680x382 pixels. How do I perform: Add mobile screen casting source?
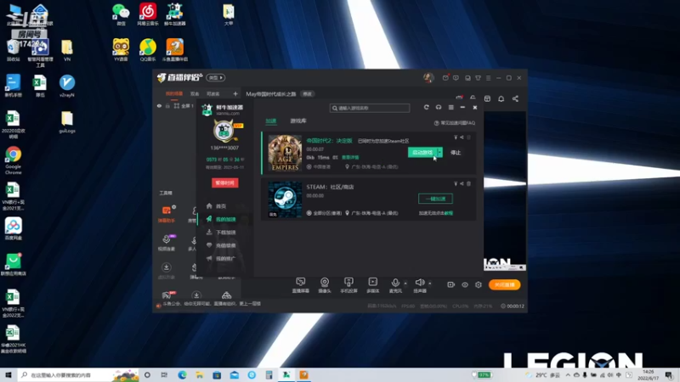pyautogui.click(x=348, y=285)
